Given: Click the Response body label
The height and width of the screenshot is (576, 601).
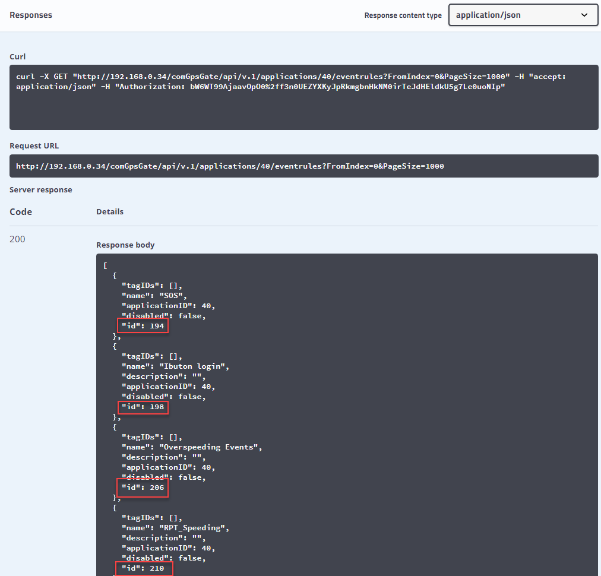Looking at the screenshot, I should point(125,245).
